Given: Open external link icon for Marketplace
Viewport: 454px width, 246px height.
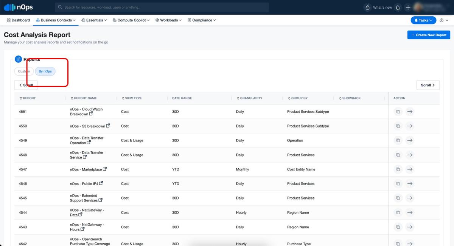Looking at the screenshot, I should [x=105, y=169].
